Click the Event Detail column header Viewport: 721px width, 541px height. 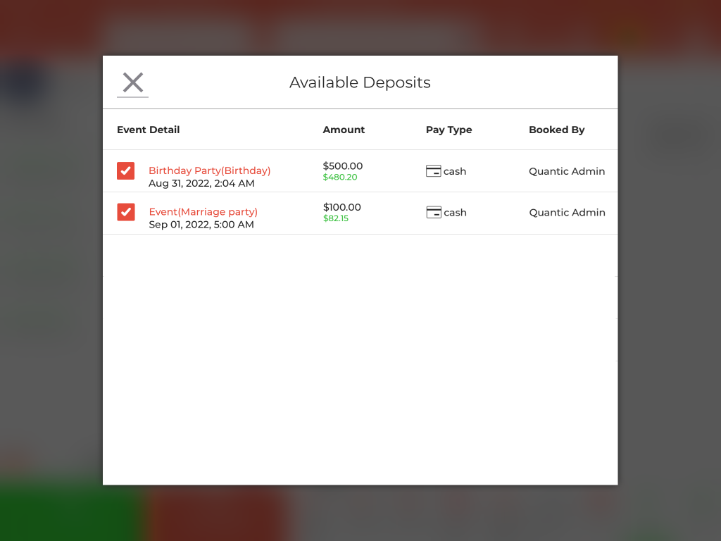148,130
